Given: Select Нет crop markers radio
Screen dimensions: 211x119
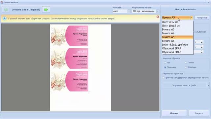Looking at the screenshot, I should pos(165,63).
